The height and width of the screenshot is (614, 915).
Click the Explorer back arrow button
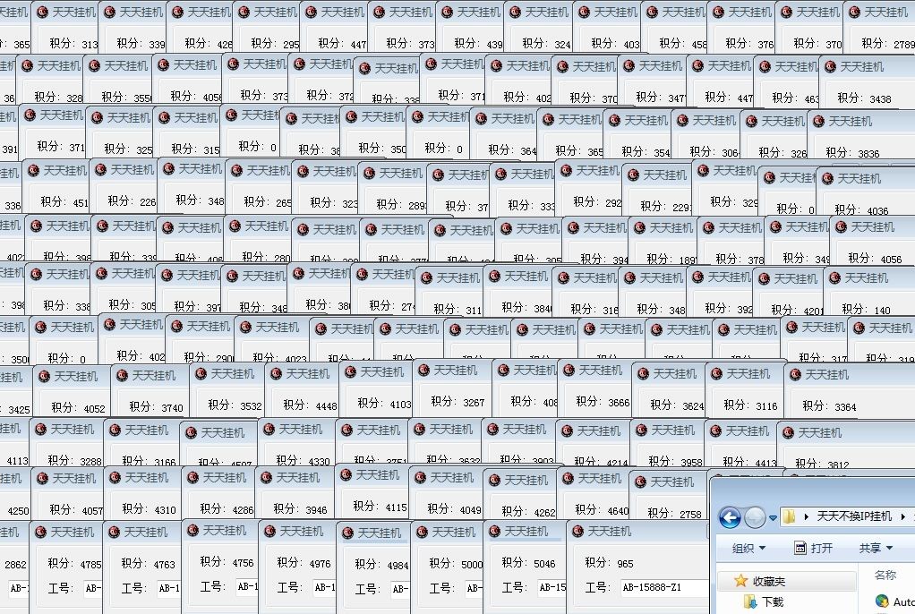pyautogui.click(x=730, y=517)
